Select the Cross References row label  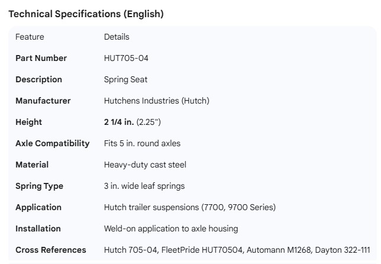(50, 250)
